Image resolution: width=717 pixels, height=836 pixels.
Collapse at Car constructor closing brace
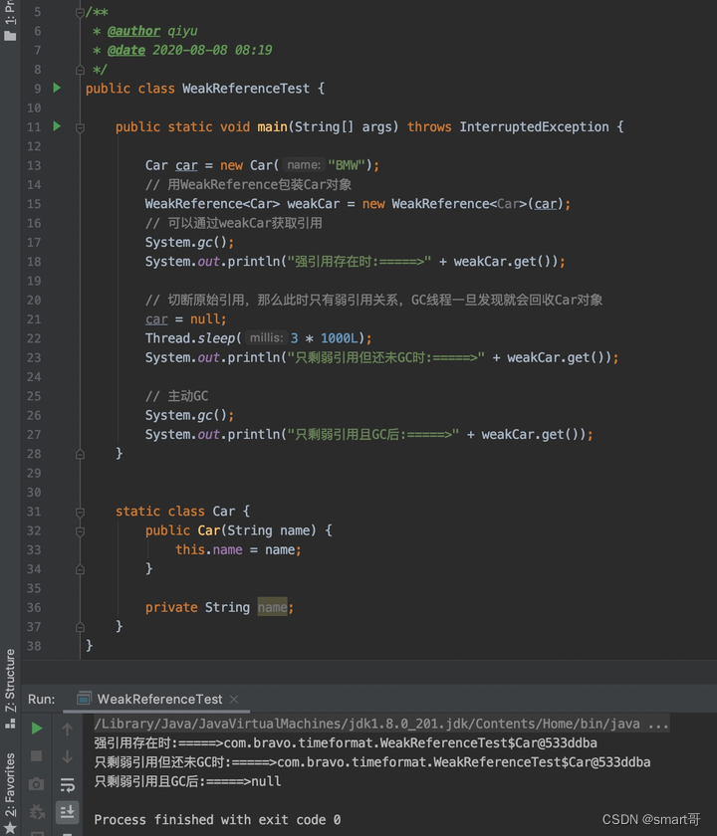[x=80, y=569]
